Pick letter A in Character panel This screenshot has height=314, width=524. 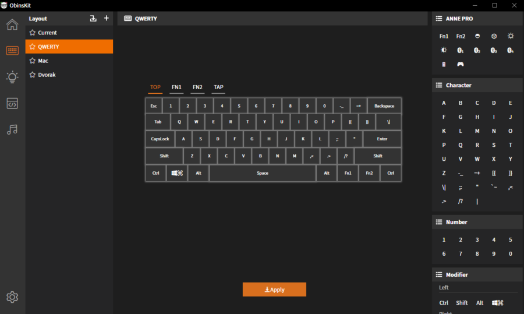click(x=444, y=103)
